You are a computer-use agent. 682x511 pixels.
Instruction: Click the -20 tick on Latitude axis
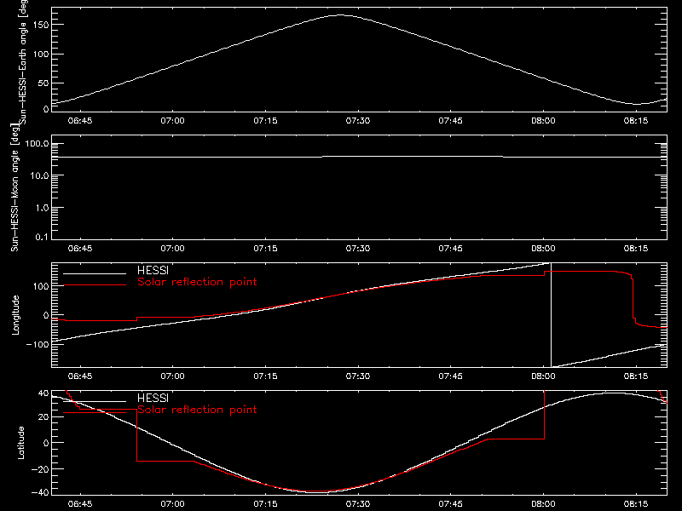click(x=40, y=469)
